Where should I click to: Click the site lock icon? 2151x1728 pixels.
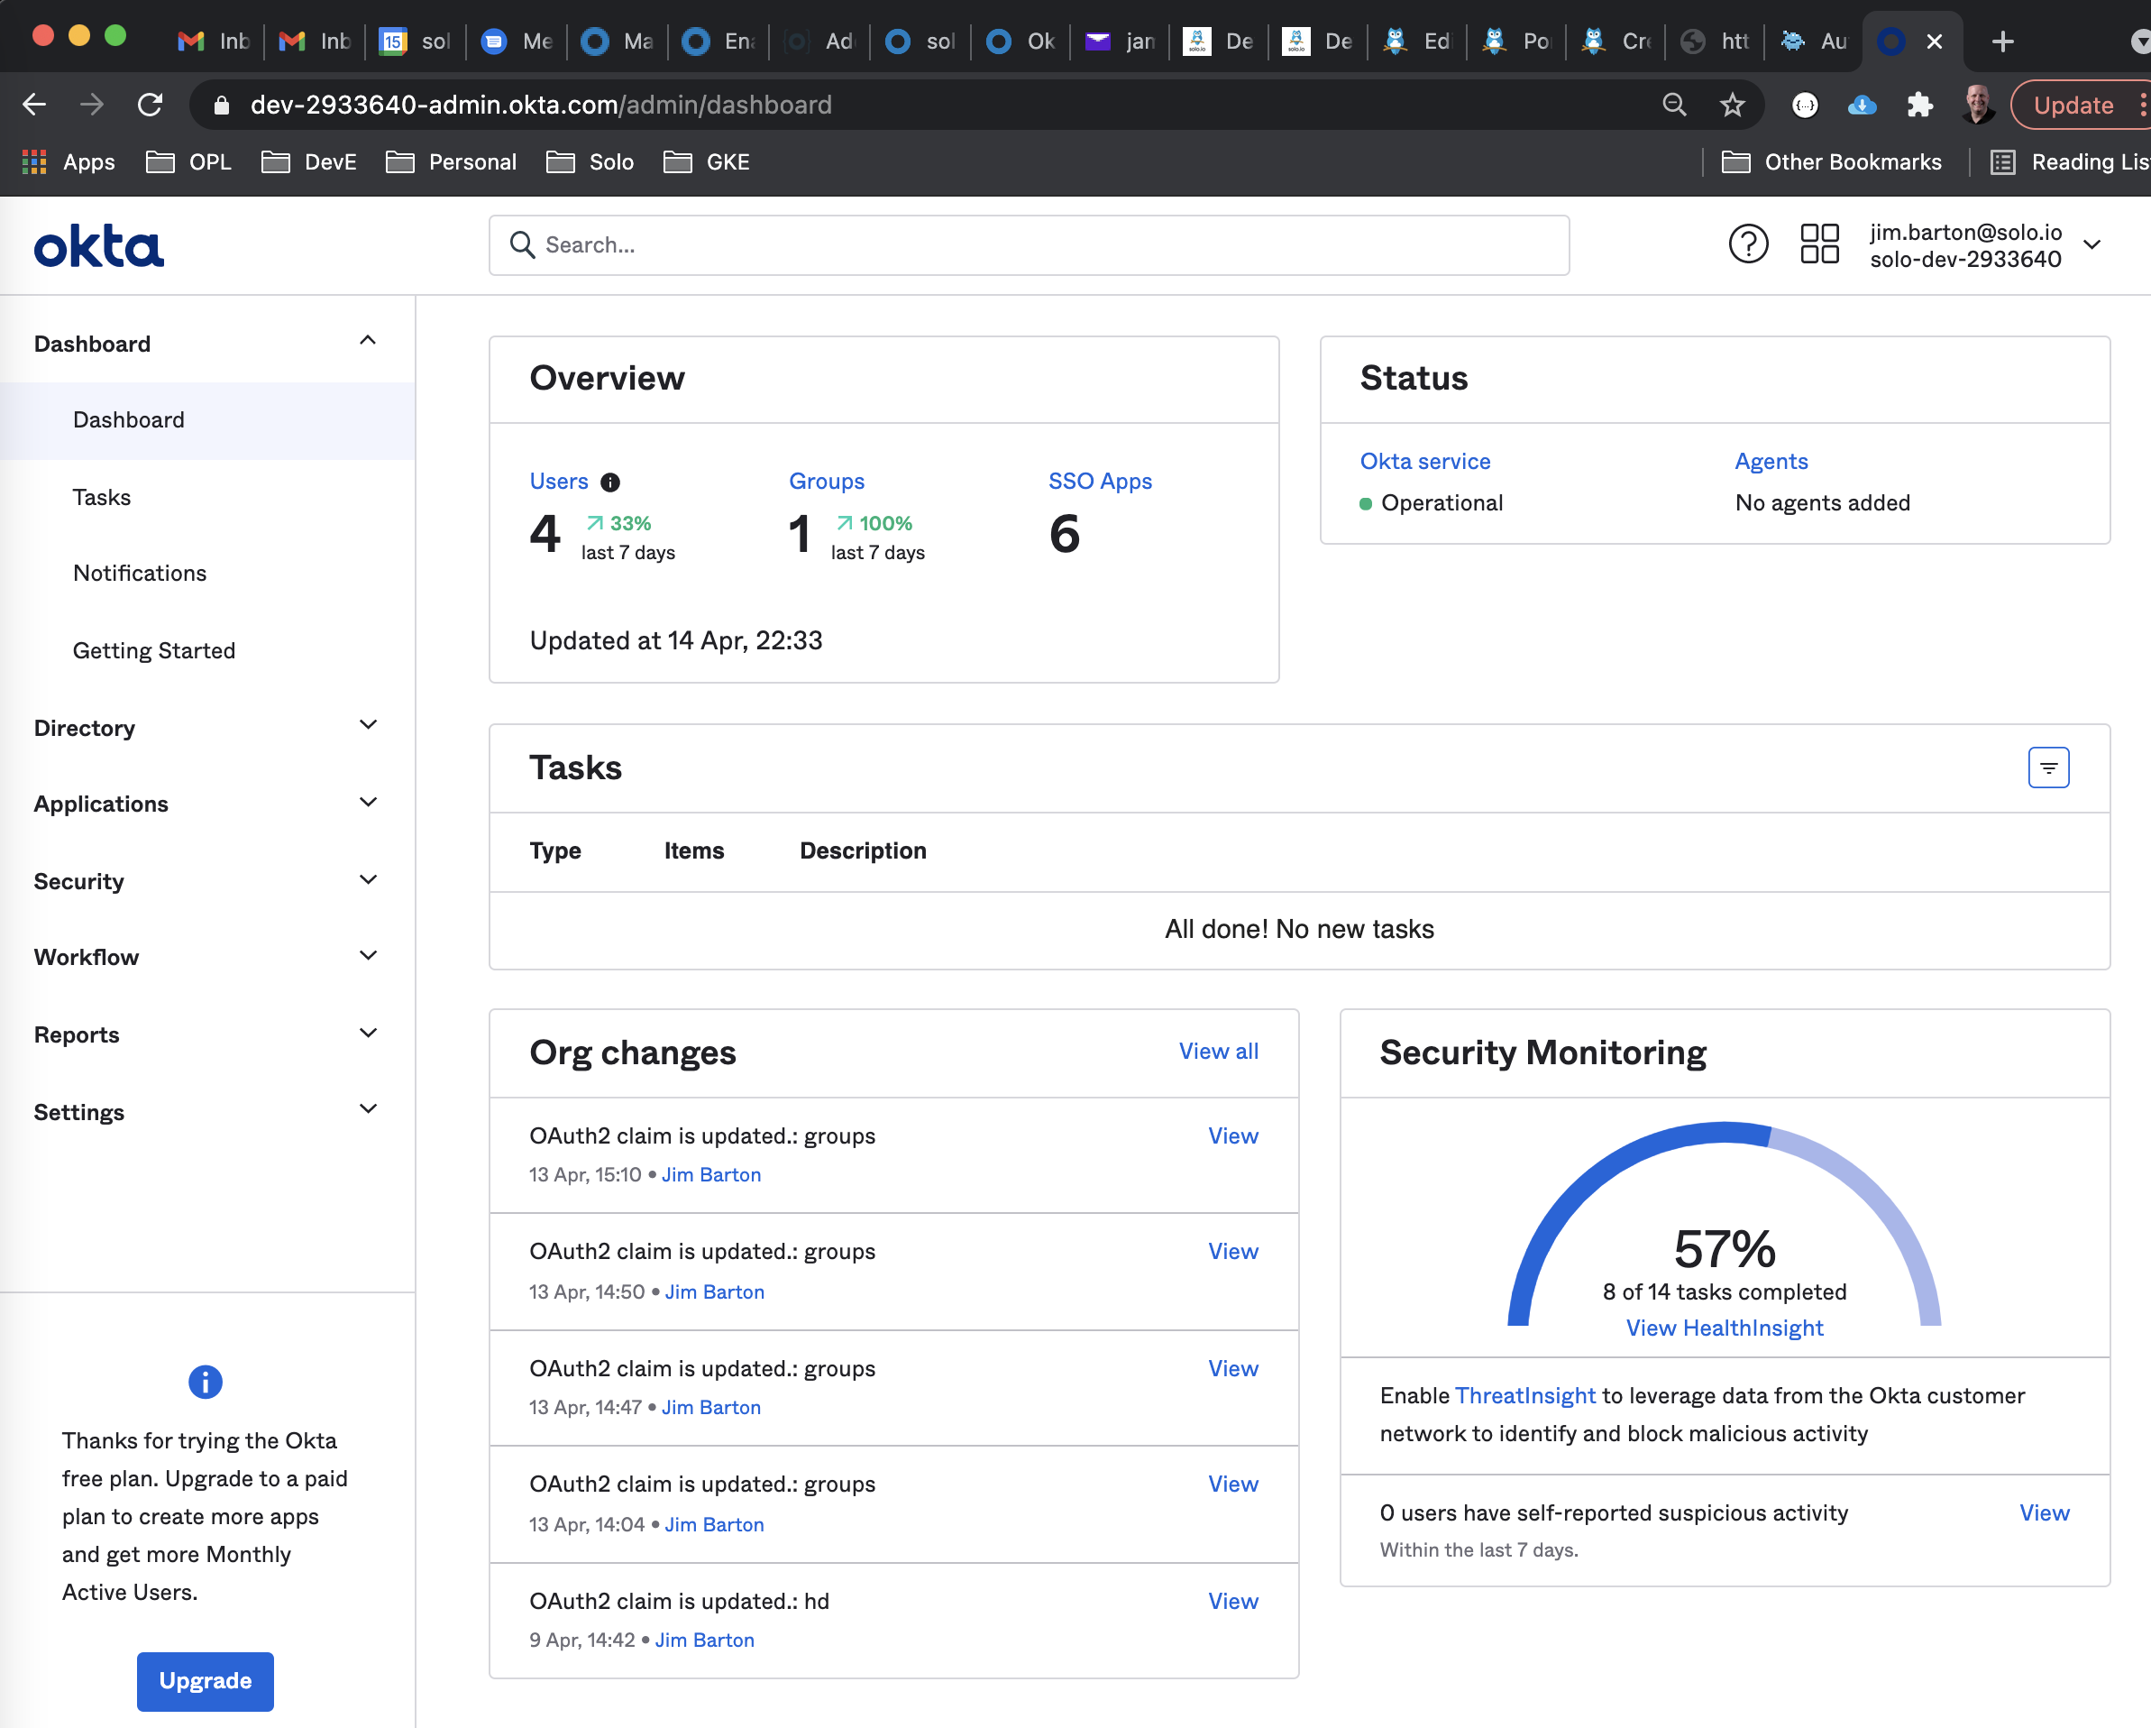click(222, 105)
